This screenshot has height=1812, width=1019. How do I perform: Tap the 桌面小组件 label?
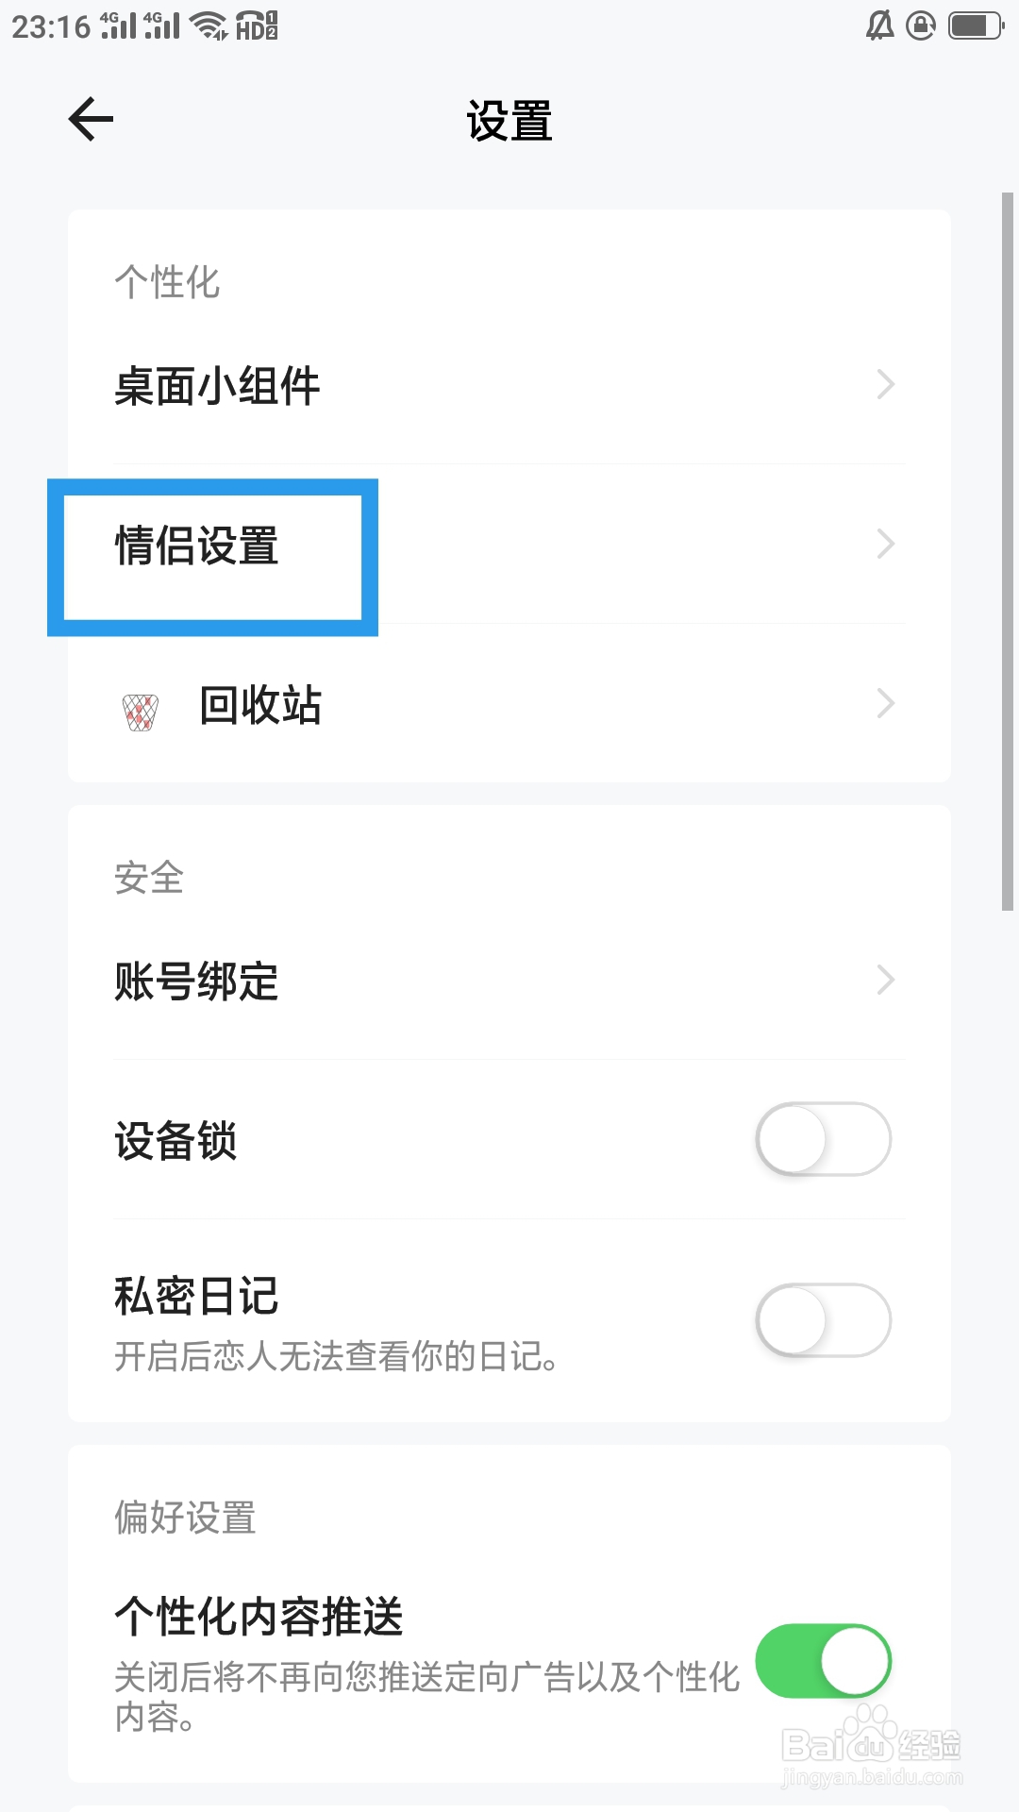click(217, 386)
